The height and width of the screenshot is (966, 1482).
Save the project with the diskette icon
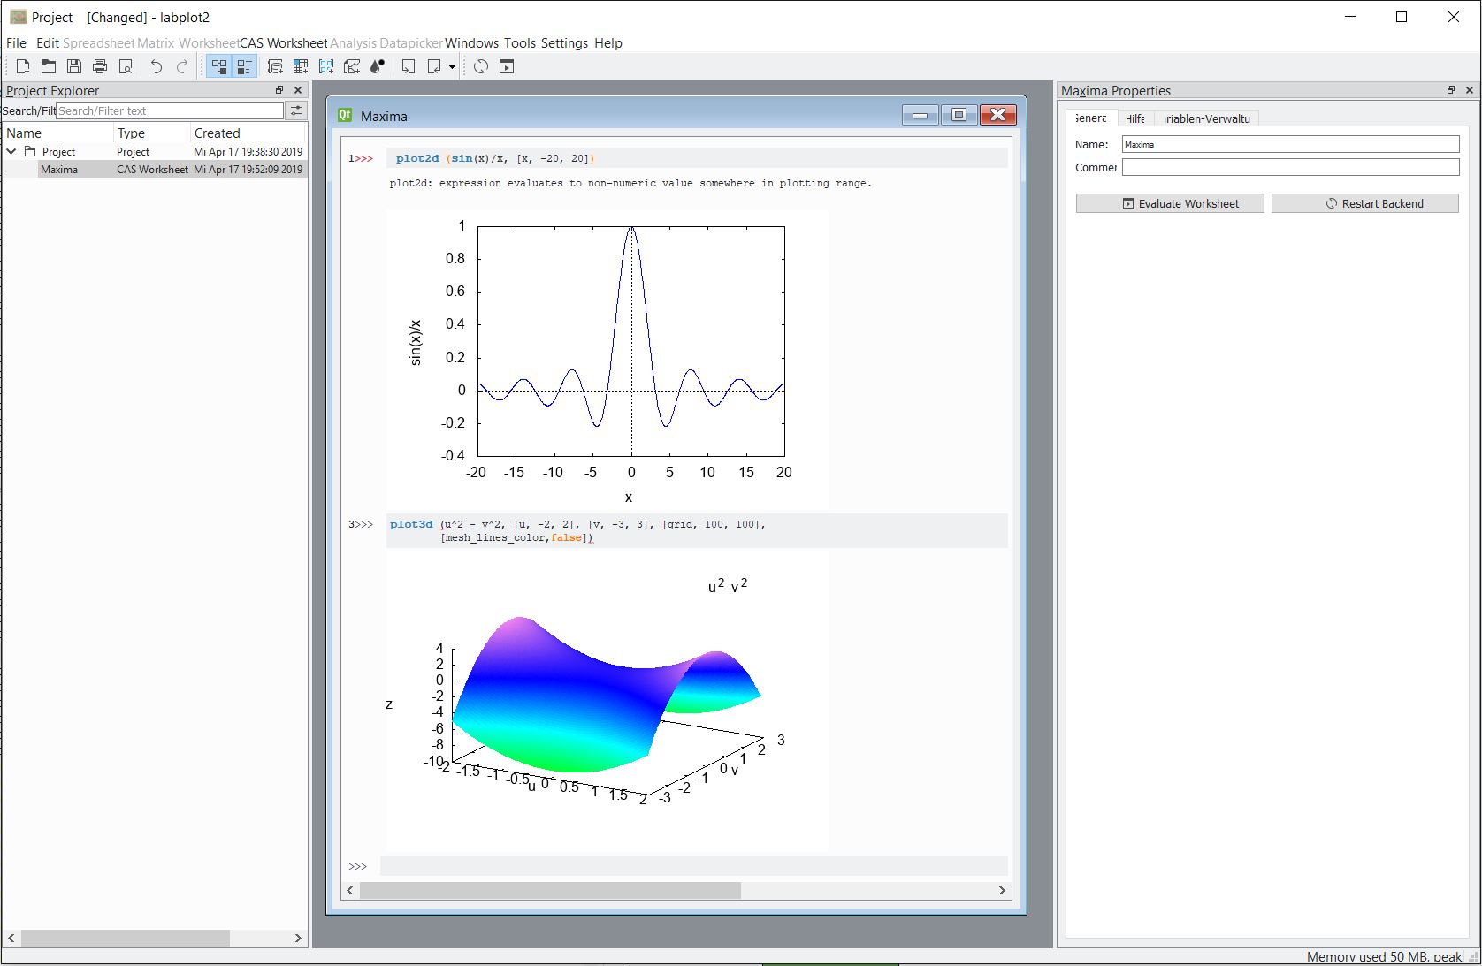(74, 65)
